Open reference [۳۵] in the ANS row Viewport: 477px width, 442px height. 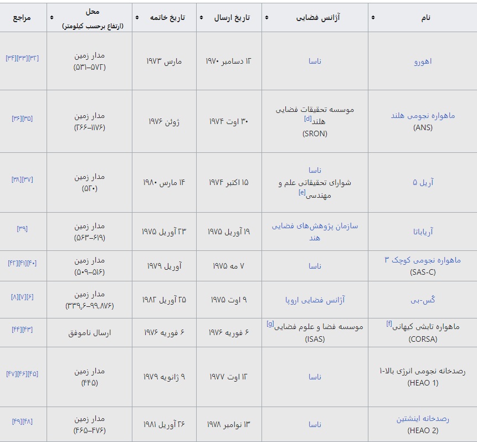click(x=28, y=119)
